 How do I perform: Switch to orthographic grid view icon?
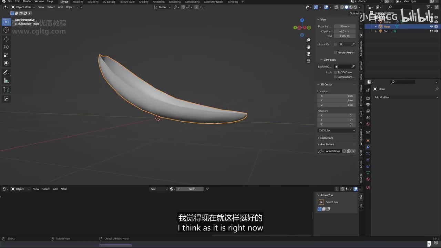308,61
